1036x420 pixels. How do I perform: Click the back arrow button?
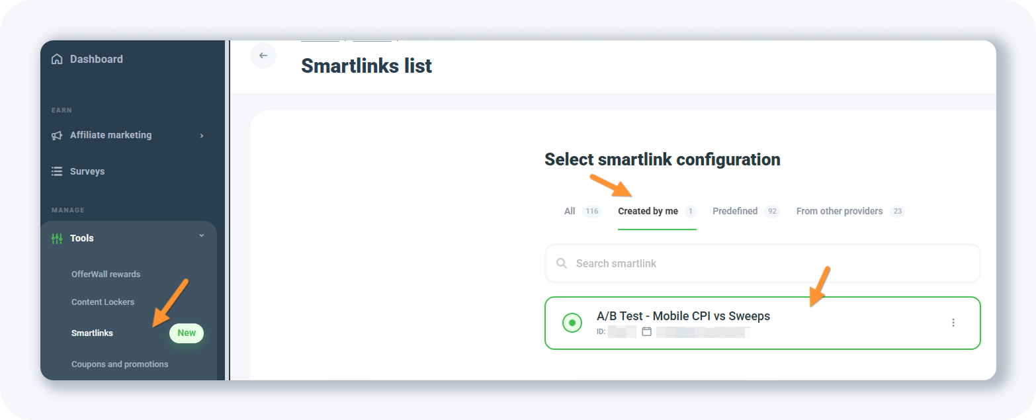point(263,56)
